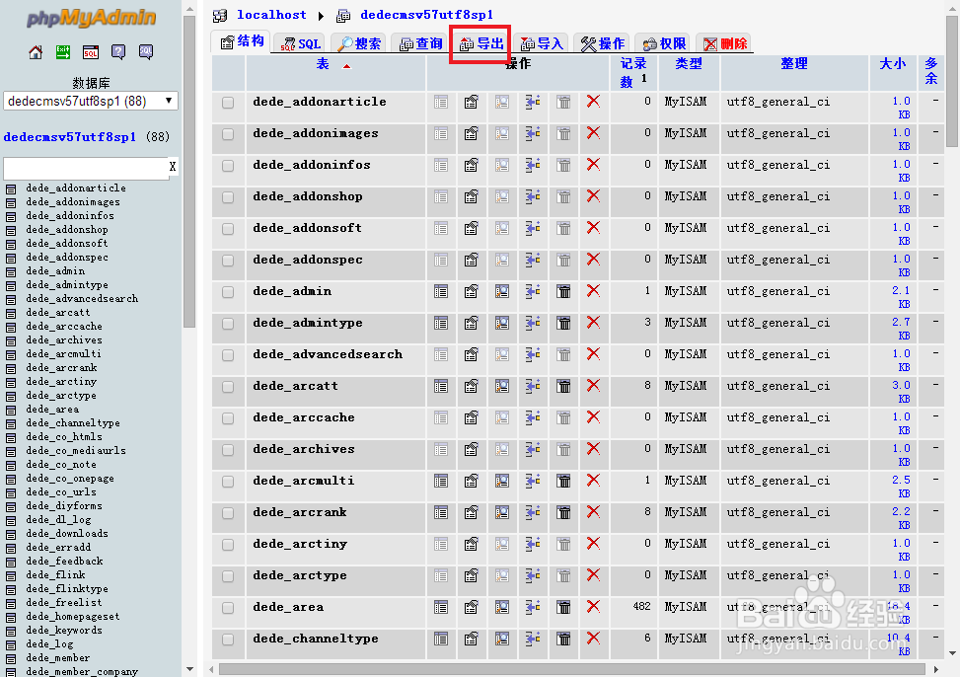Clear table filter with X button
Viewport: 960px width, 677px height.
click(x=173, y=167)
